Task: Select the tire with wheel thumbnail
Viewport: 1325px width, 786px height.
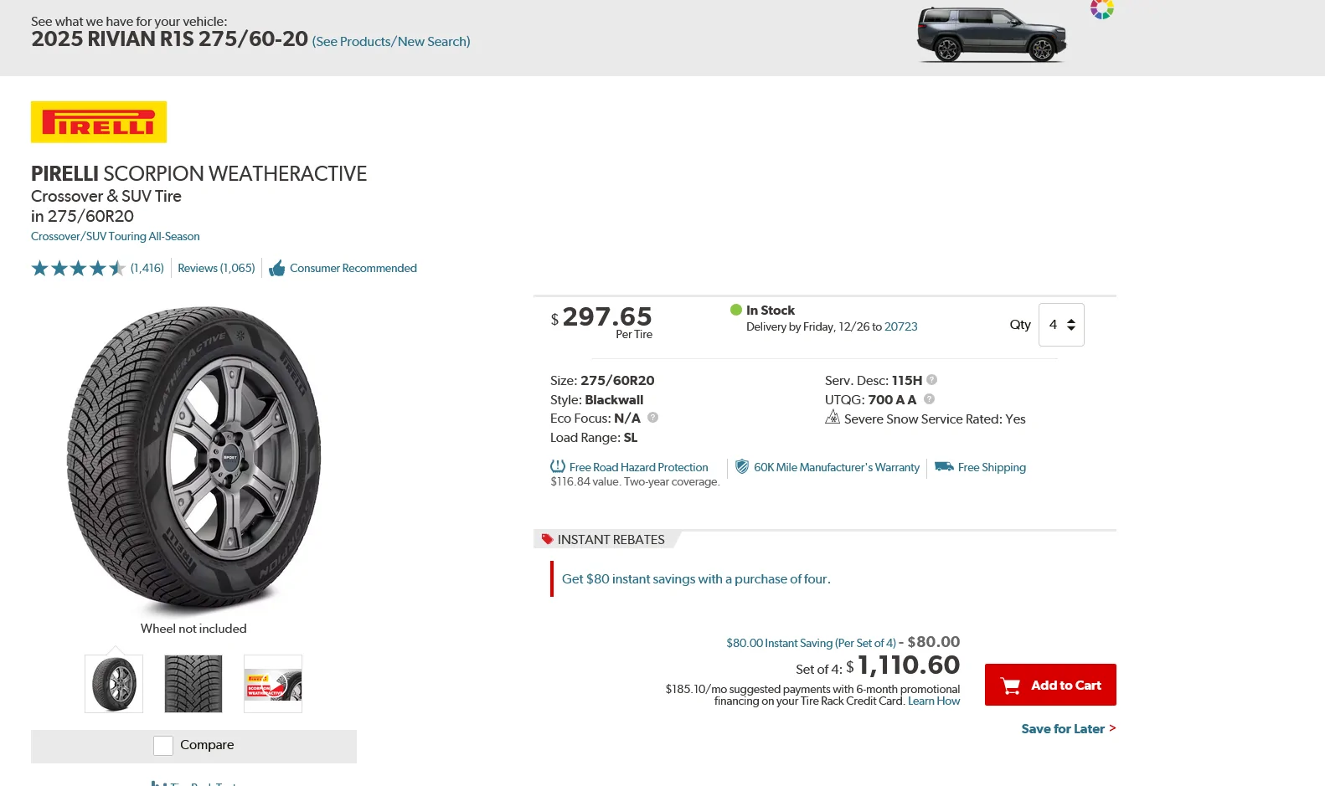Action: point(114,684)
